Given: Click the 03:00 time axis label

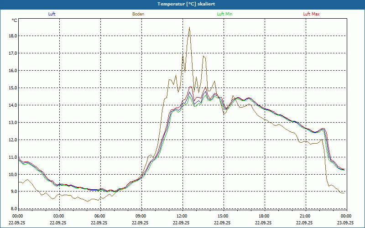Looking at the screenshot, I should coord(58,216).
